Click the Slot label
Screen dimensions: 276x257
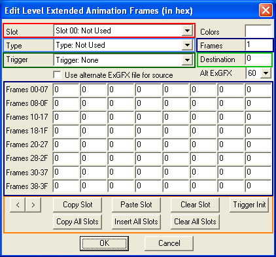coord(12,32)
